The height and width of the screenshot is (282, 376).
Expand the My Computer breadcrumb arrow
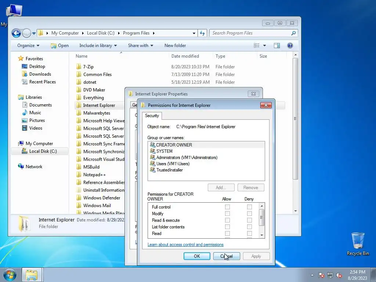(x=83, y=33)
